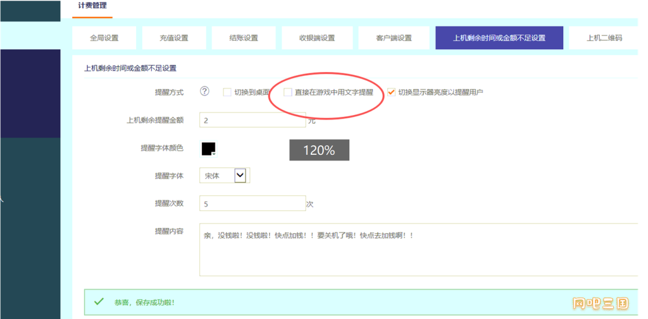648x319 pixels.
Task: Click the 恭喜，保存成功啦 success message
Action: tap(144, 303)
